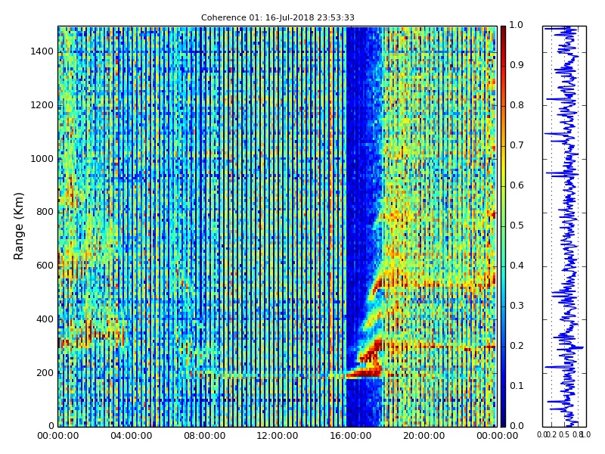
Task: Click the 0.5 tick label of the profile plot
Action: tap(563, 435)
